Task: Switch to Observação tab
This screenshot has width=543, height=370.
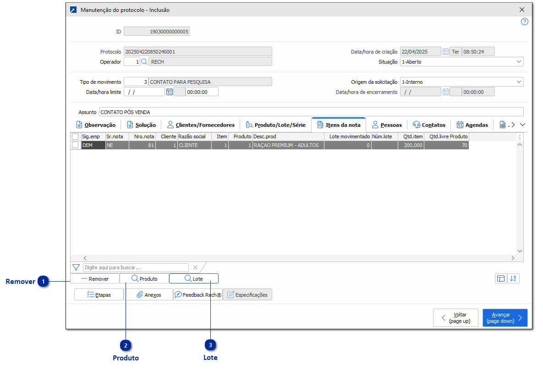Action: pos(96,125)
